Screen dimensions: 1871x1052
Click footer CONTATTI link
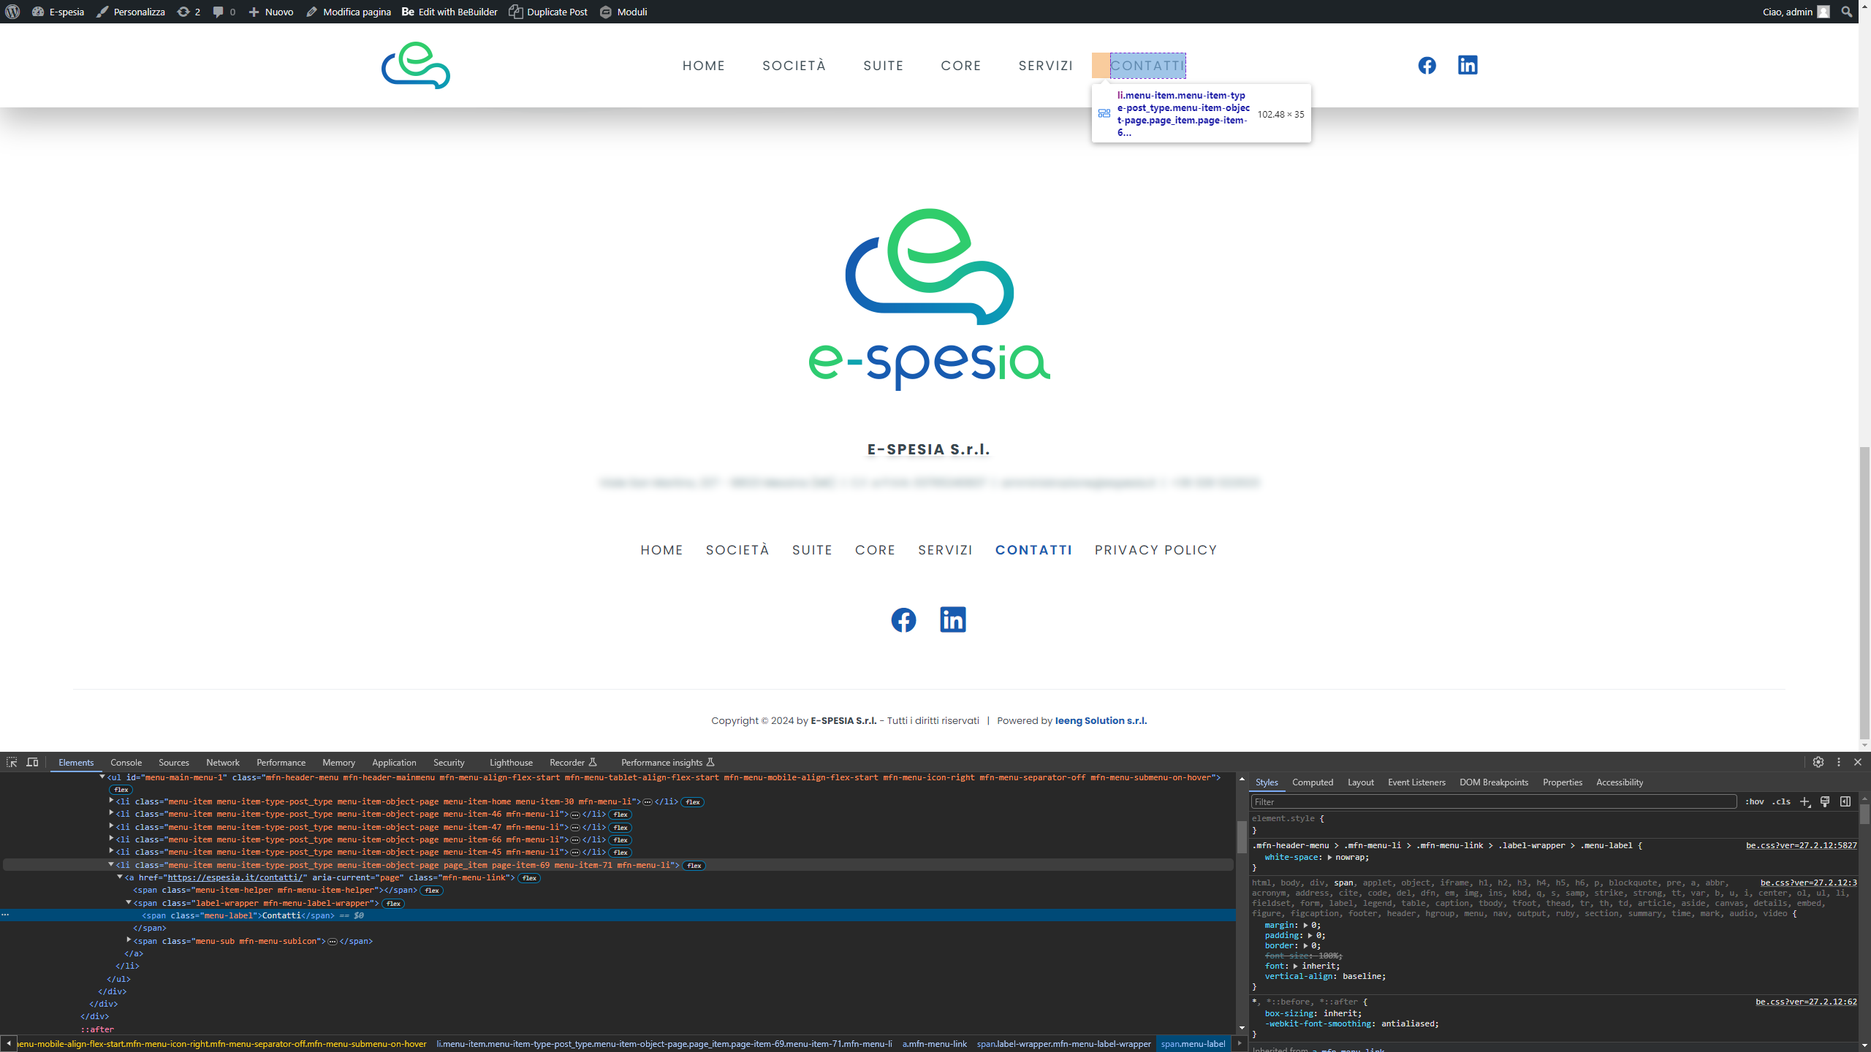click(1033, 550)
